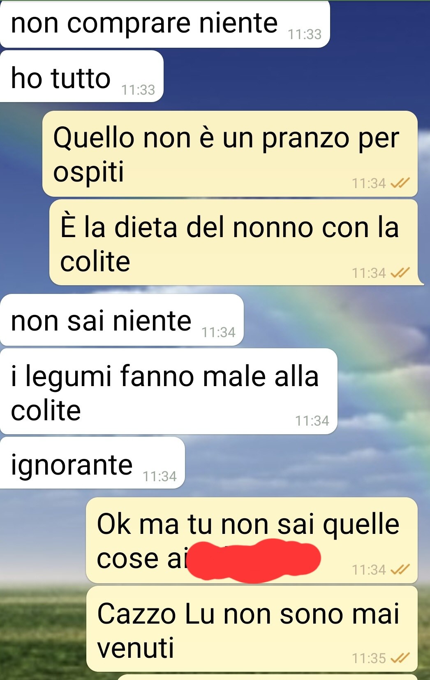
Task: Select the 'ho tutto' message
Action: coord(82,76)
